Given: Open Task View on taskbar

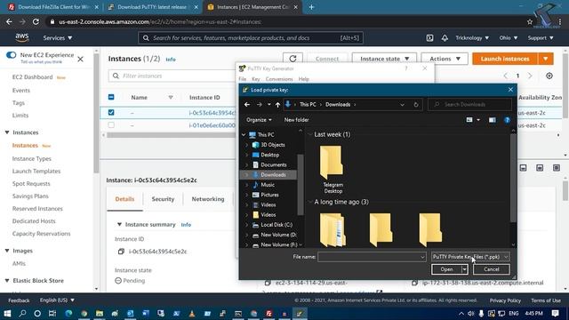Looking at the screenshot, I should 52,313.
